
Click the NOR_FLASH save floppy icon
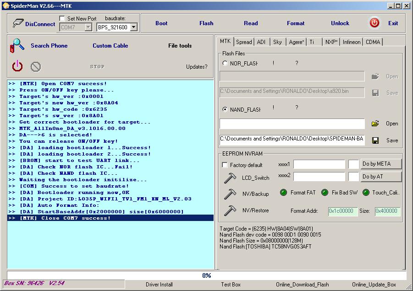(x=375, y=93)
